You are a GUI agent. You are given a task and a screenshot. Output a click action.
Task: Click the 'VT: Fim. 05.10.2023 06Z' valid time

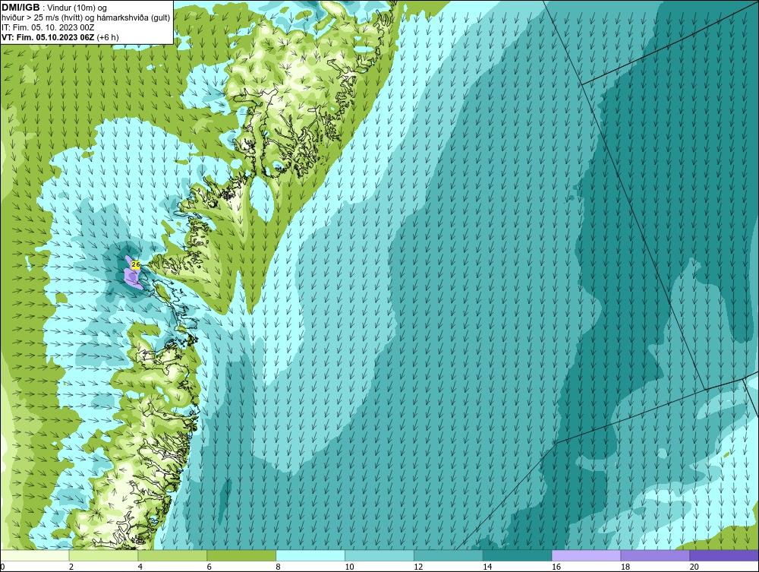(x=49, y=37)
